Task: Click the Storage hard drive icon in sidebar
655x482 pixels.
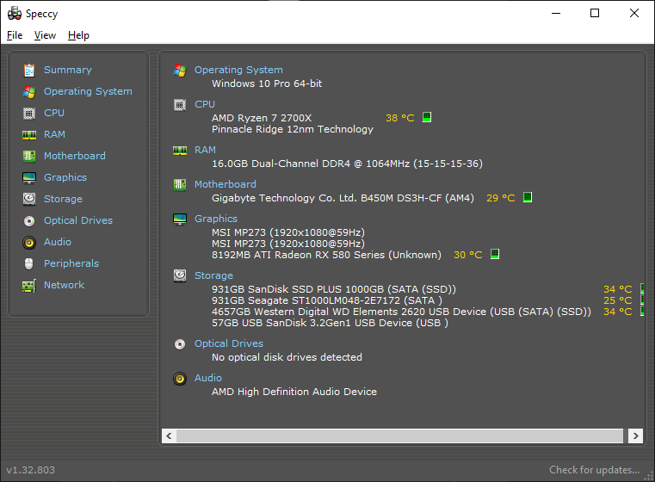Action: tap(28, 199)
